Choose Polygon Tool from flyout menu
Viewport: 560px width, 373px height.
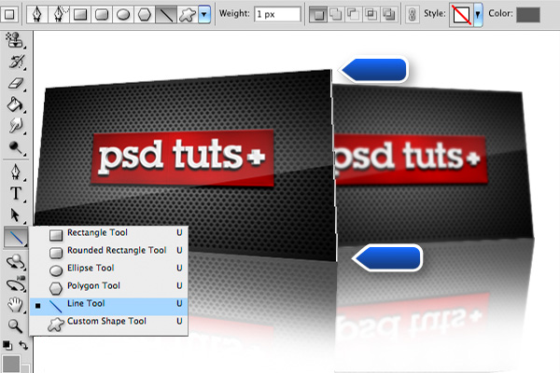tap(108, 286)
